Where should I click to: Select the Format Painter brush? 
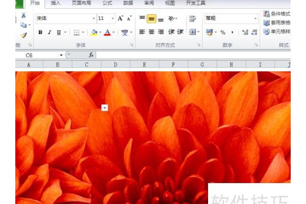(x=23, y=35)
